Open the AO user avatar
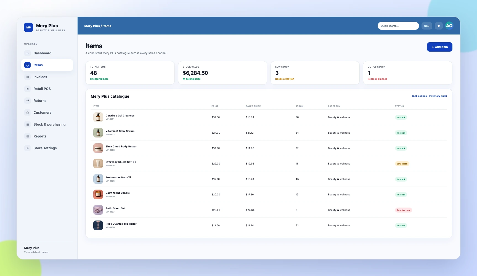Image resolution: width=477 pixels, height=276 pixels. (x=449, y=26)
